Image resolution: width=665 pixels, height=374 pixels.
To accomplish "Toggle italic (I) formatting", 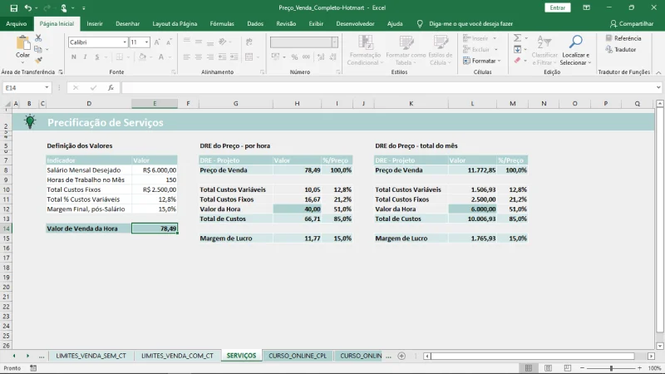I will tap(85, 57).
